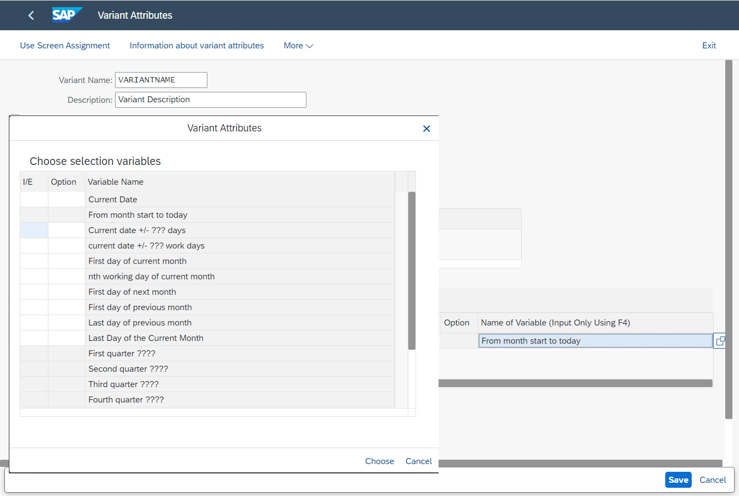Viewport: 739px width, 496px height.
Task: Click the Variant Name input field
Action: pyautogui.click(x=161, y=80)
